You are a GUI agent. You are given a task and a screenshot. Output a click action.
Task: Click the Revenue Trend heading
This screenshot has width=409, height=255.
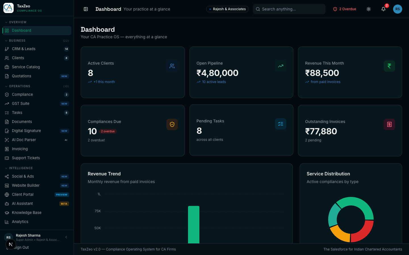click(104, 174)
